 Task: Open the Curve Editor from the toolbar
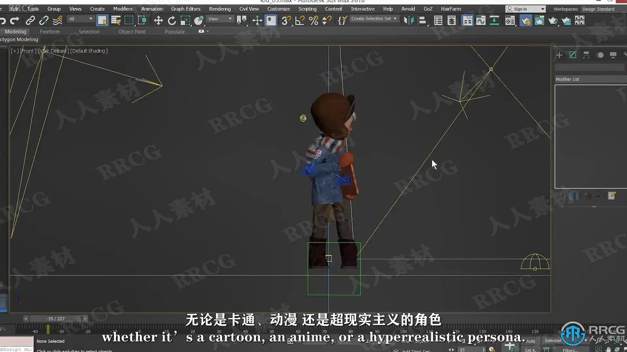pyautogui.click(x=481, y=21)
